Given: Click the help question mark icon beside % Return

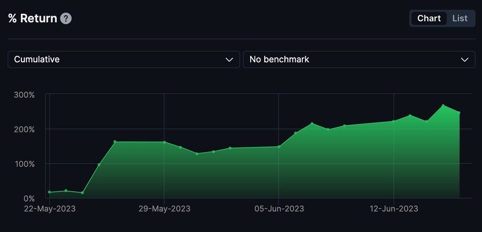Looking at the screenshot, I should click(x=66, y=18).
